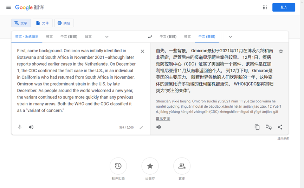Click inside the source text box
The width and height of the screenshot is (304, 188).
point(76,80)
